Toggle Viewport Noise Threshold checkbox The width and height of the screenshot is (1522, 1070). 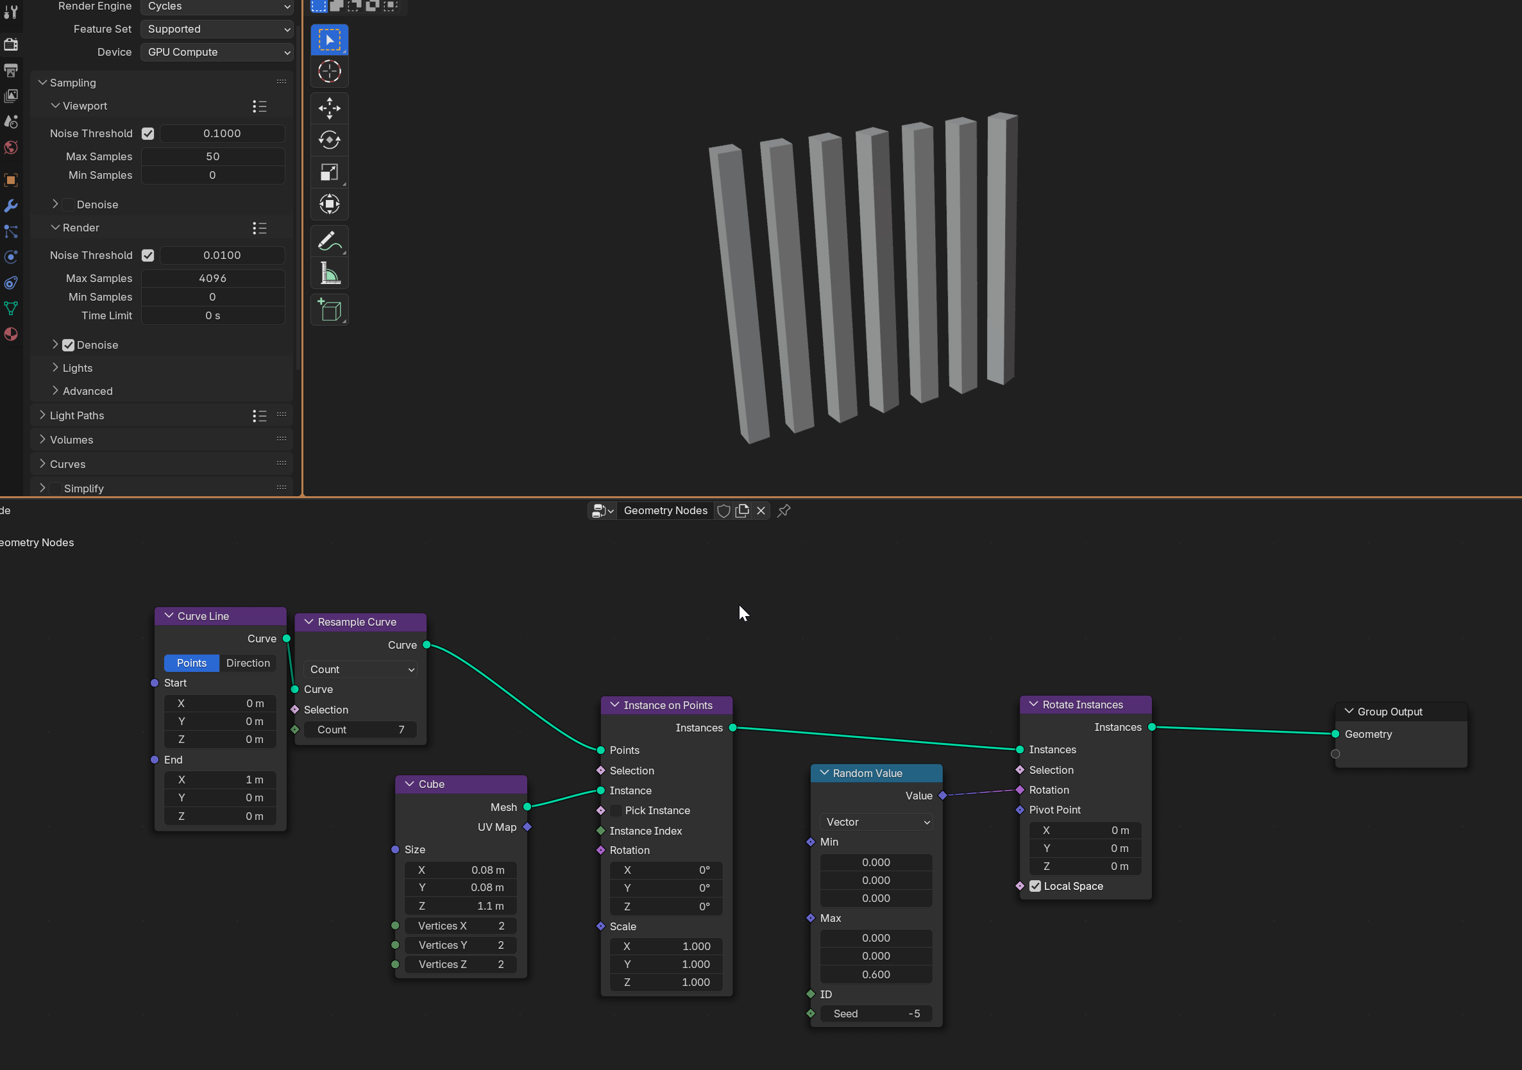click(148, 134)
